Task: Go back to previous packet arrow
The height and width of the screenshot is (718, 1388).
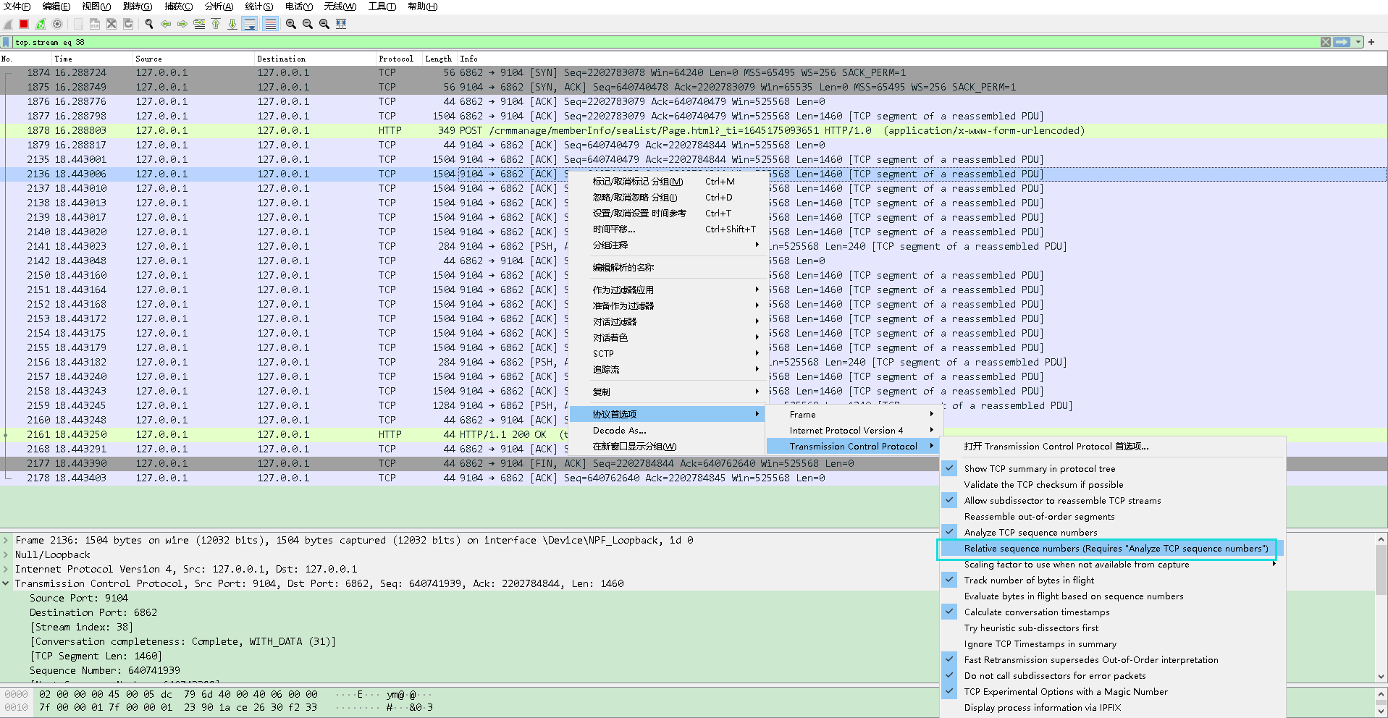Action: coord(166,24)
